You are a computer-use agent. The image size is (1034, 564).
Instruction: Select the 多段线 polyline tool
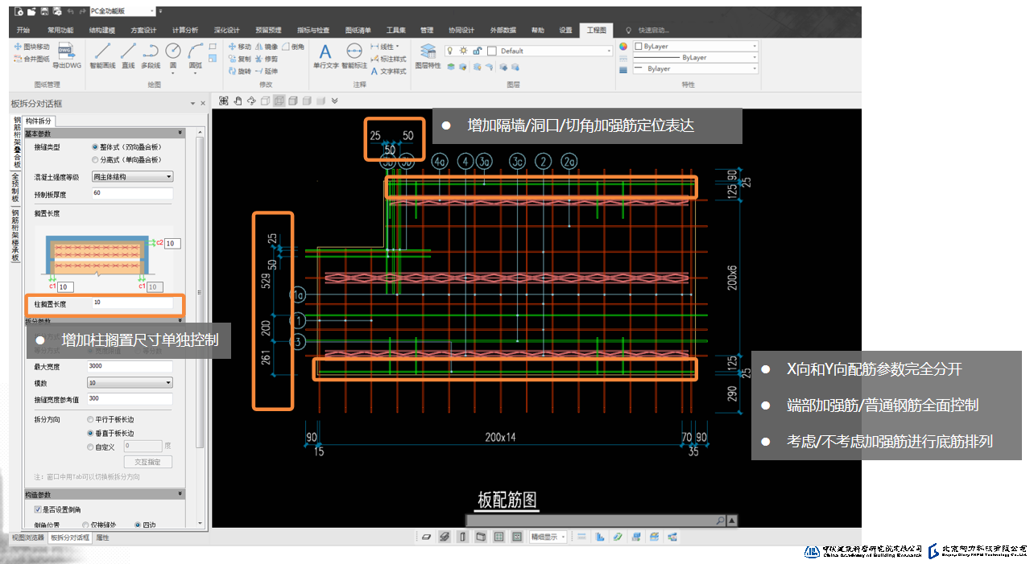point(151,55)
